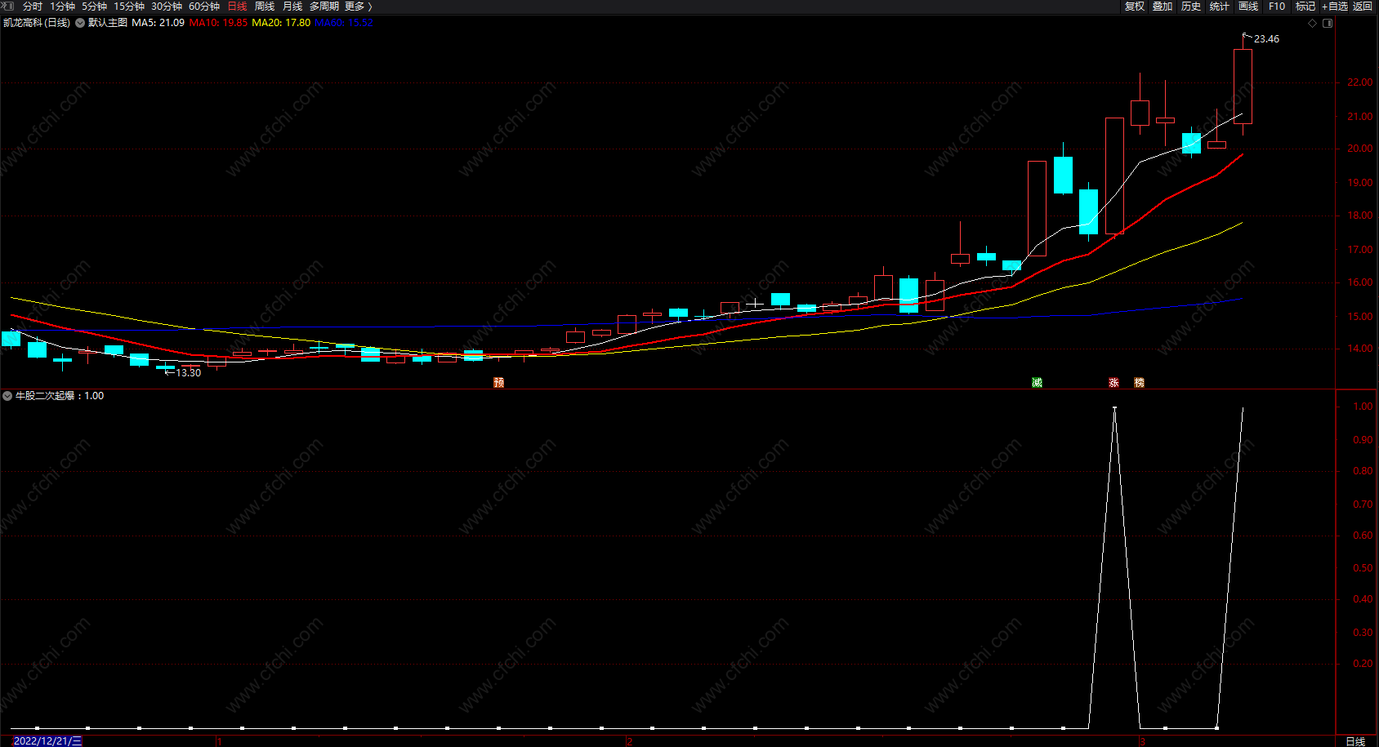
Task: Open the sub-indicator dropdown arrow
Action: click(7, 396)
